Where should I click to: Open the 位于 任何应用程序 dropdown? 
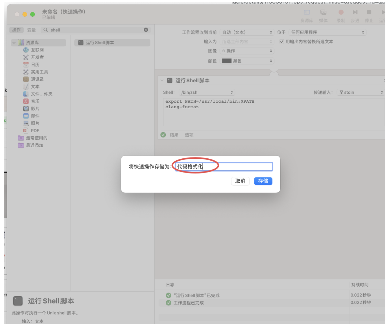(328, 32)
